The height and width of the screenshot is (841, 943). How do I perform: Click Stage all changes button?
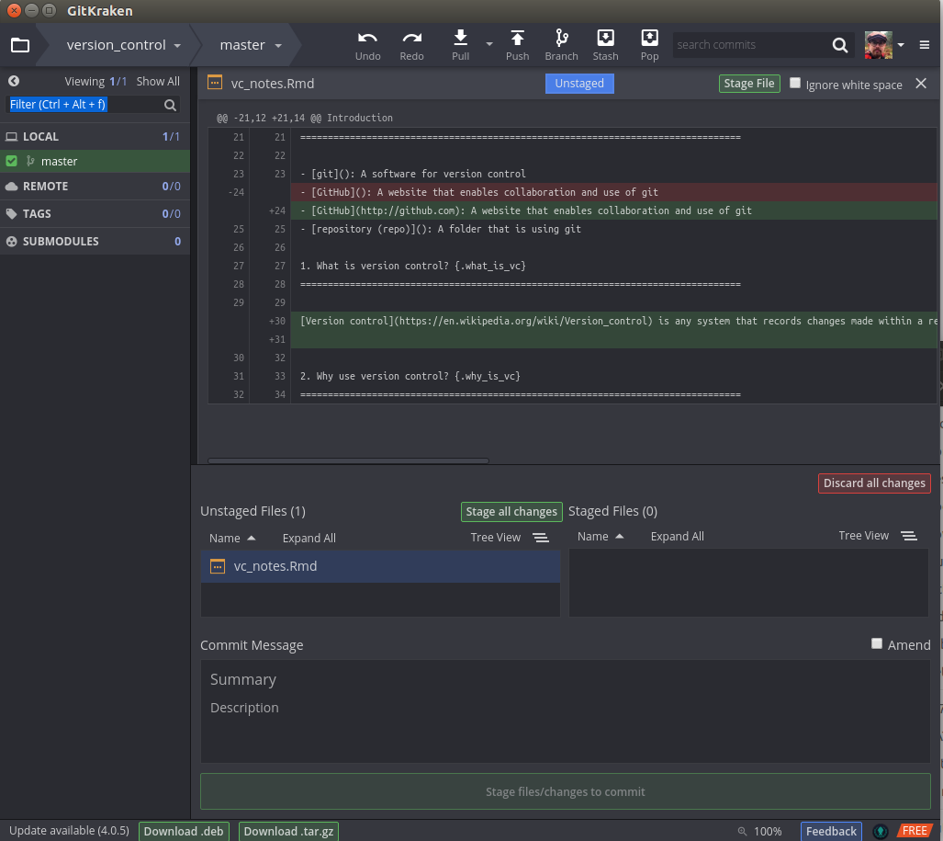pos(511,512)
